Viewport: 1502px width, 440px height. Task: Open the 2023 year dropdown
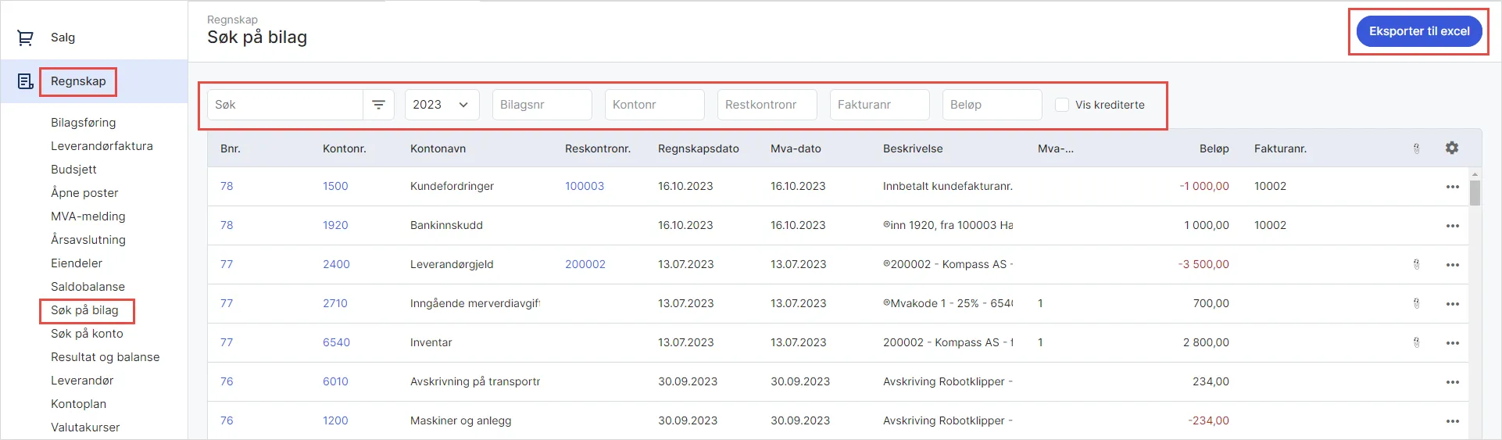pos(442,105)
